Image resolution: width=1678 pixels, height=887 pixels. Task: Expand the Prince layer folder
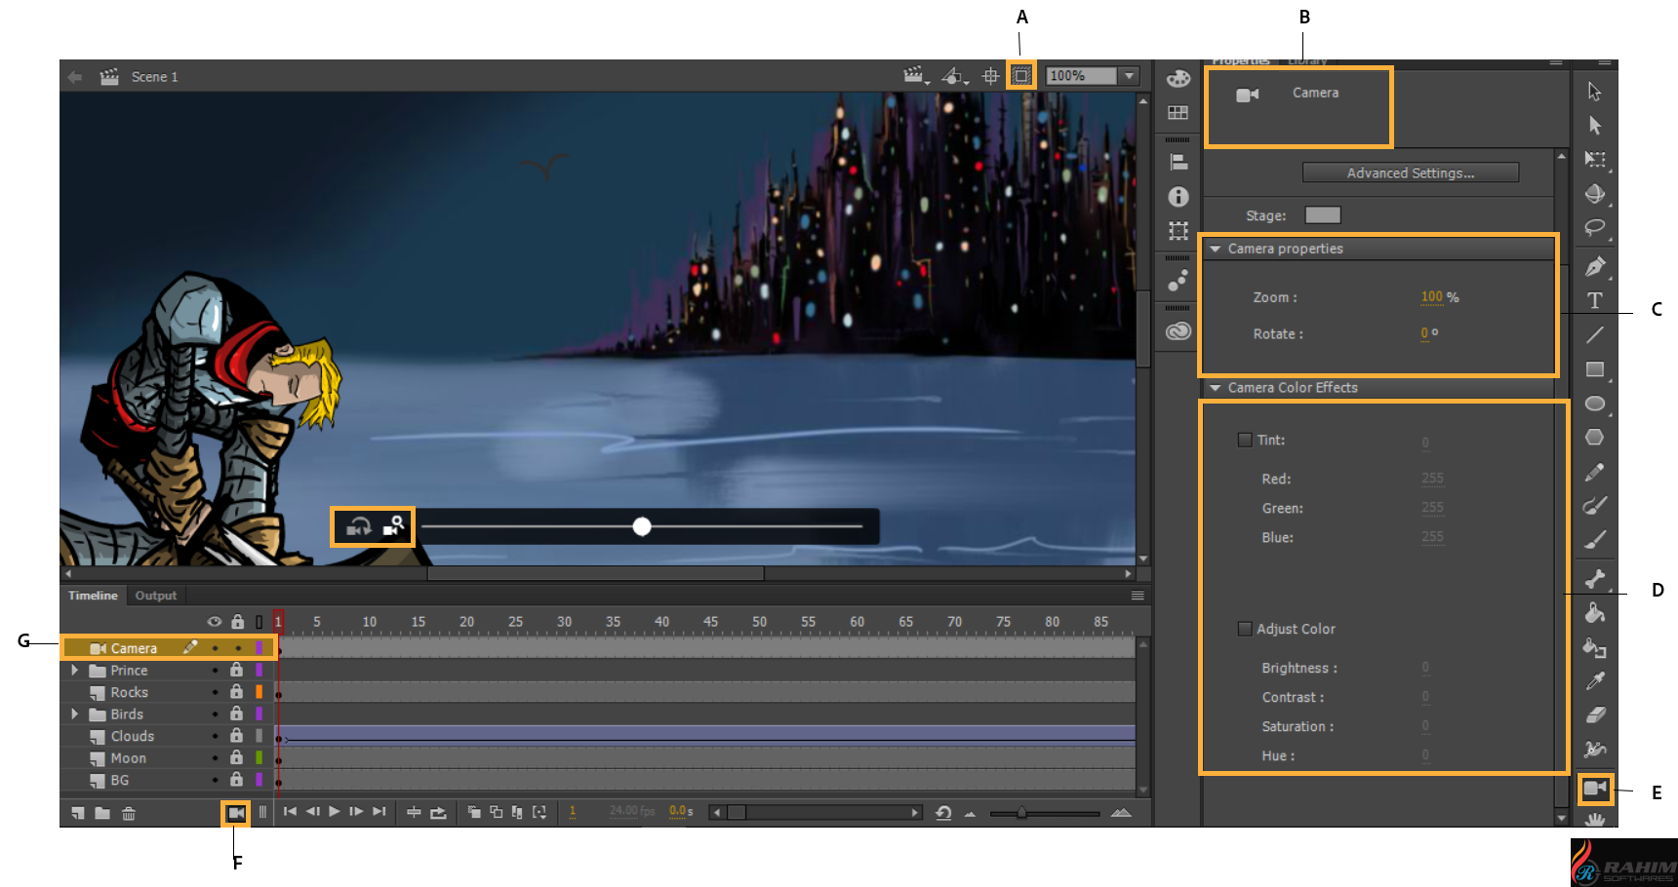[x=74, y=671]
